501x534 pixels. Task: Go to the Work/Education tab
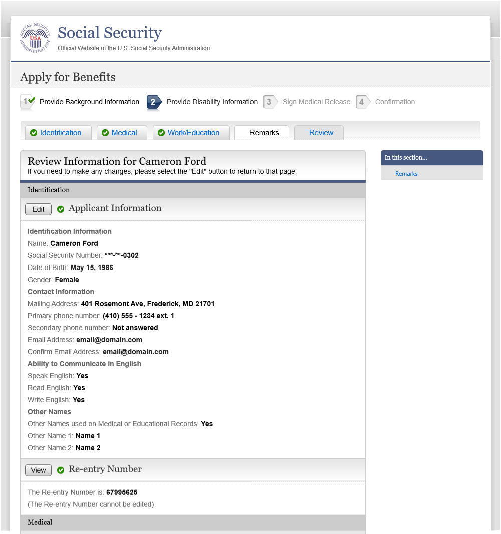(193, 133)
